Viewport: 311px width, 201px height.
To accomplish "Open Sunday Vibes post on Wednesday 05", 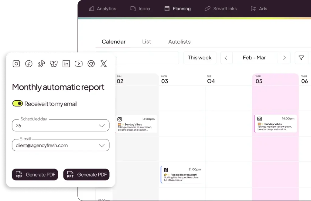I will (x=275, y=124).
